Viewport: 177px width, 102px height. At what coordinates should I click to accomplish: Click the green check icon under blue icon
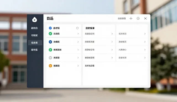50,34
